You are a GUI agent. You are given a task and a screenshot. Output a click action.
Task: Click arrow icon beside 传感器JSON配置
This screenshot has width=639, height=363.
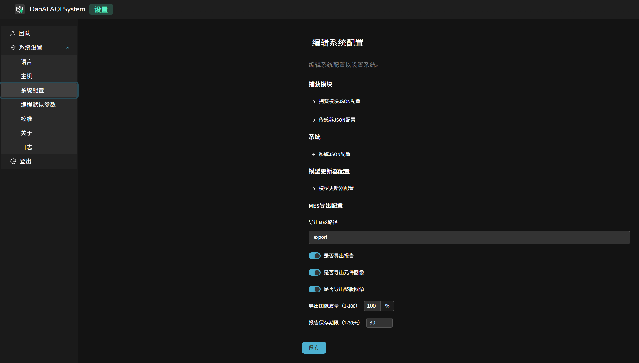[314, 120]
